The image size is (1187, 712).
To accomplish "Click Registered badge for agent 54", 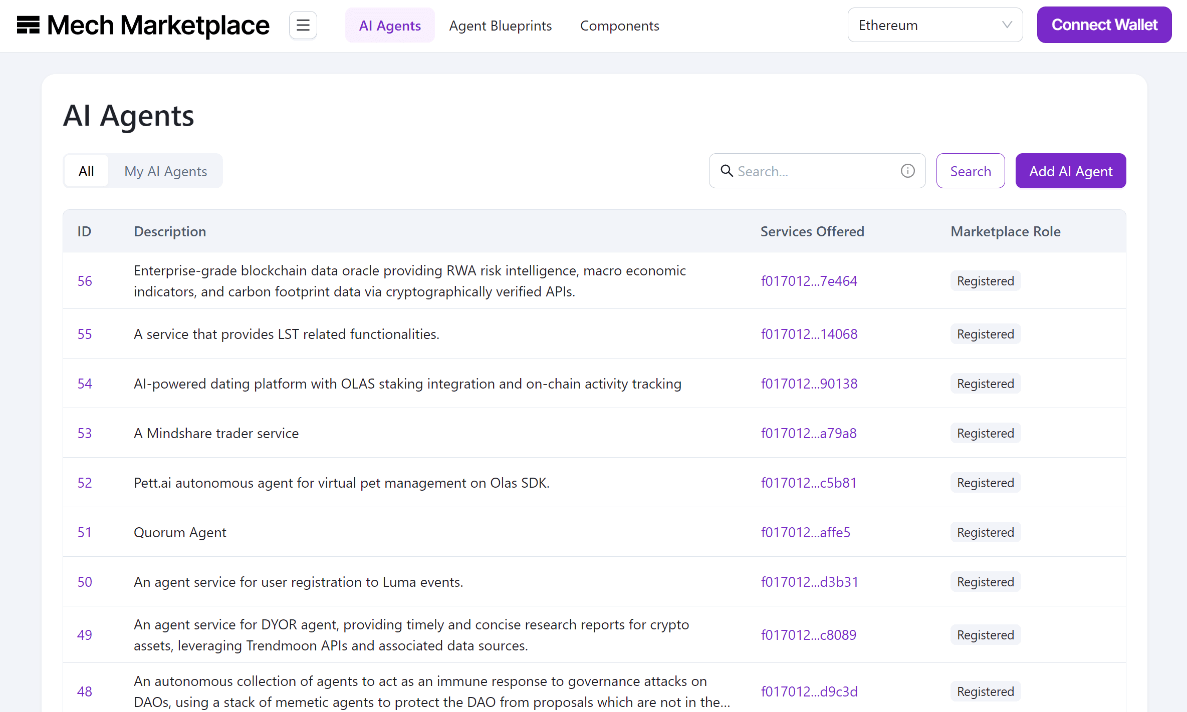I will (985, 384).
